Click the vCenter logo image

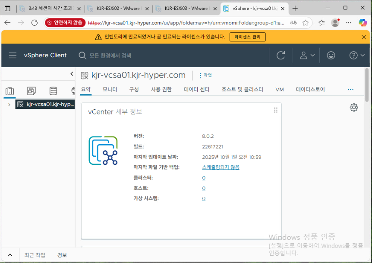pyautogui.click(x=103, y=151)
